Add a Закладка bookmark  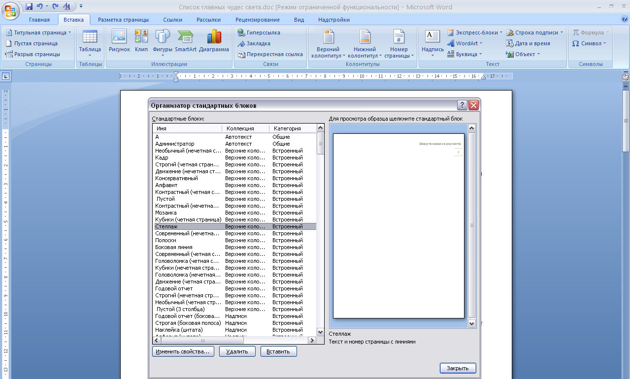254,43
